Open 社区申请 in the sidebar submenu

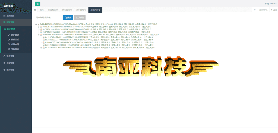pos(16,44)
